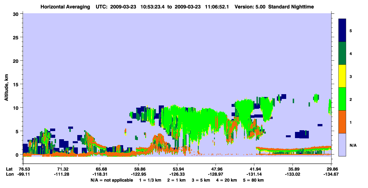368x188 pixels.
Task: Click latitude value 76.53
Action: click(x=24, y=169)
